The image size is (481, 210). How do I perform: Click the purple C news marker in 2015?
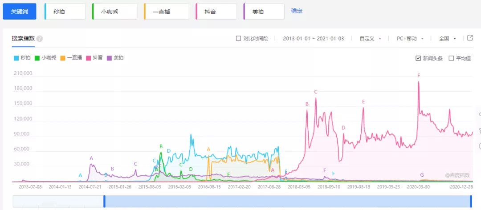[135, 164]
